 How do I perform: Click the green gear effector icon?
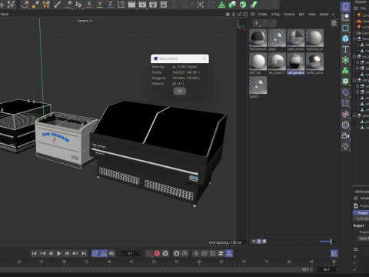click(345, 82)
